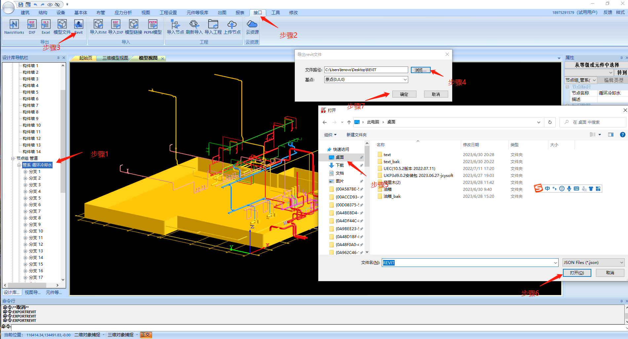Click the show-visibility eye icon in quick access bar

point(50,5)
